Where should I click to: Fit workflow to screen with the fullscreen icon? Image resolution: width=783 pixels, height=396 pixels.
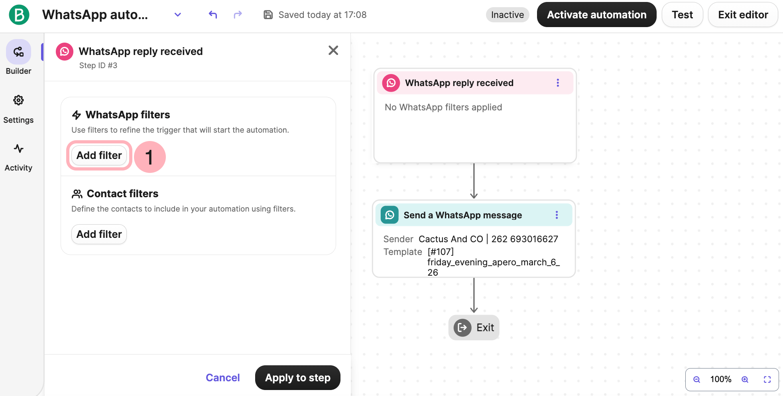coord(767,379)
